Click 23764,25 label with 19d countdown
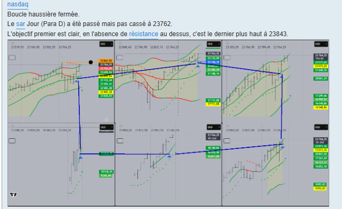 coord(321,57)
